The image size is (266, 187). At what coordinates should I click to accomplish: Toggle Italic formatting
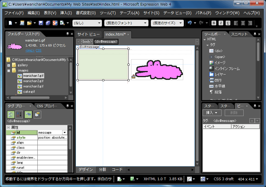point(221,23)
